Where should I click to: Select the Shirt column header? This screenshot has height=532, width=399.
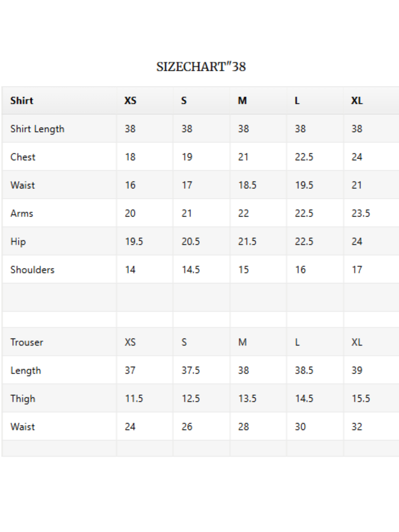(x=22, y=100)
